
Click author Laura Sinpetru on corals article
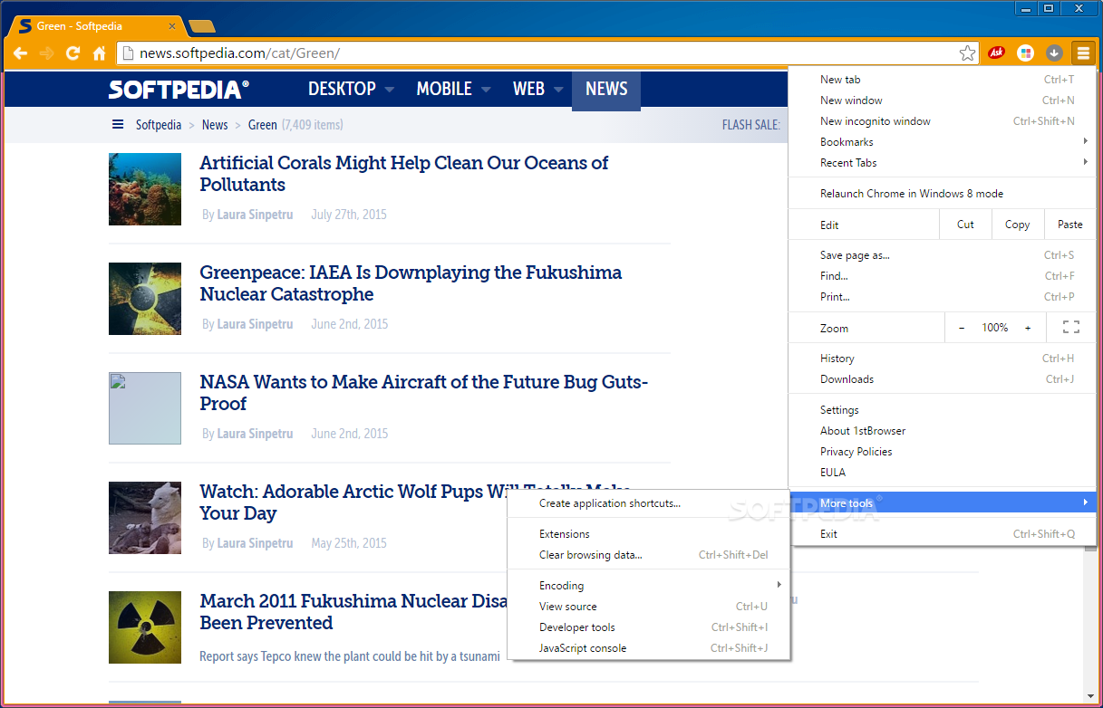click(x=255, y=215)
